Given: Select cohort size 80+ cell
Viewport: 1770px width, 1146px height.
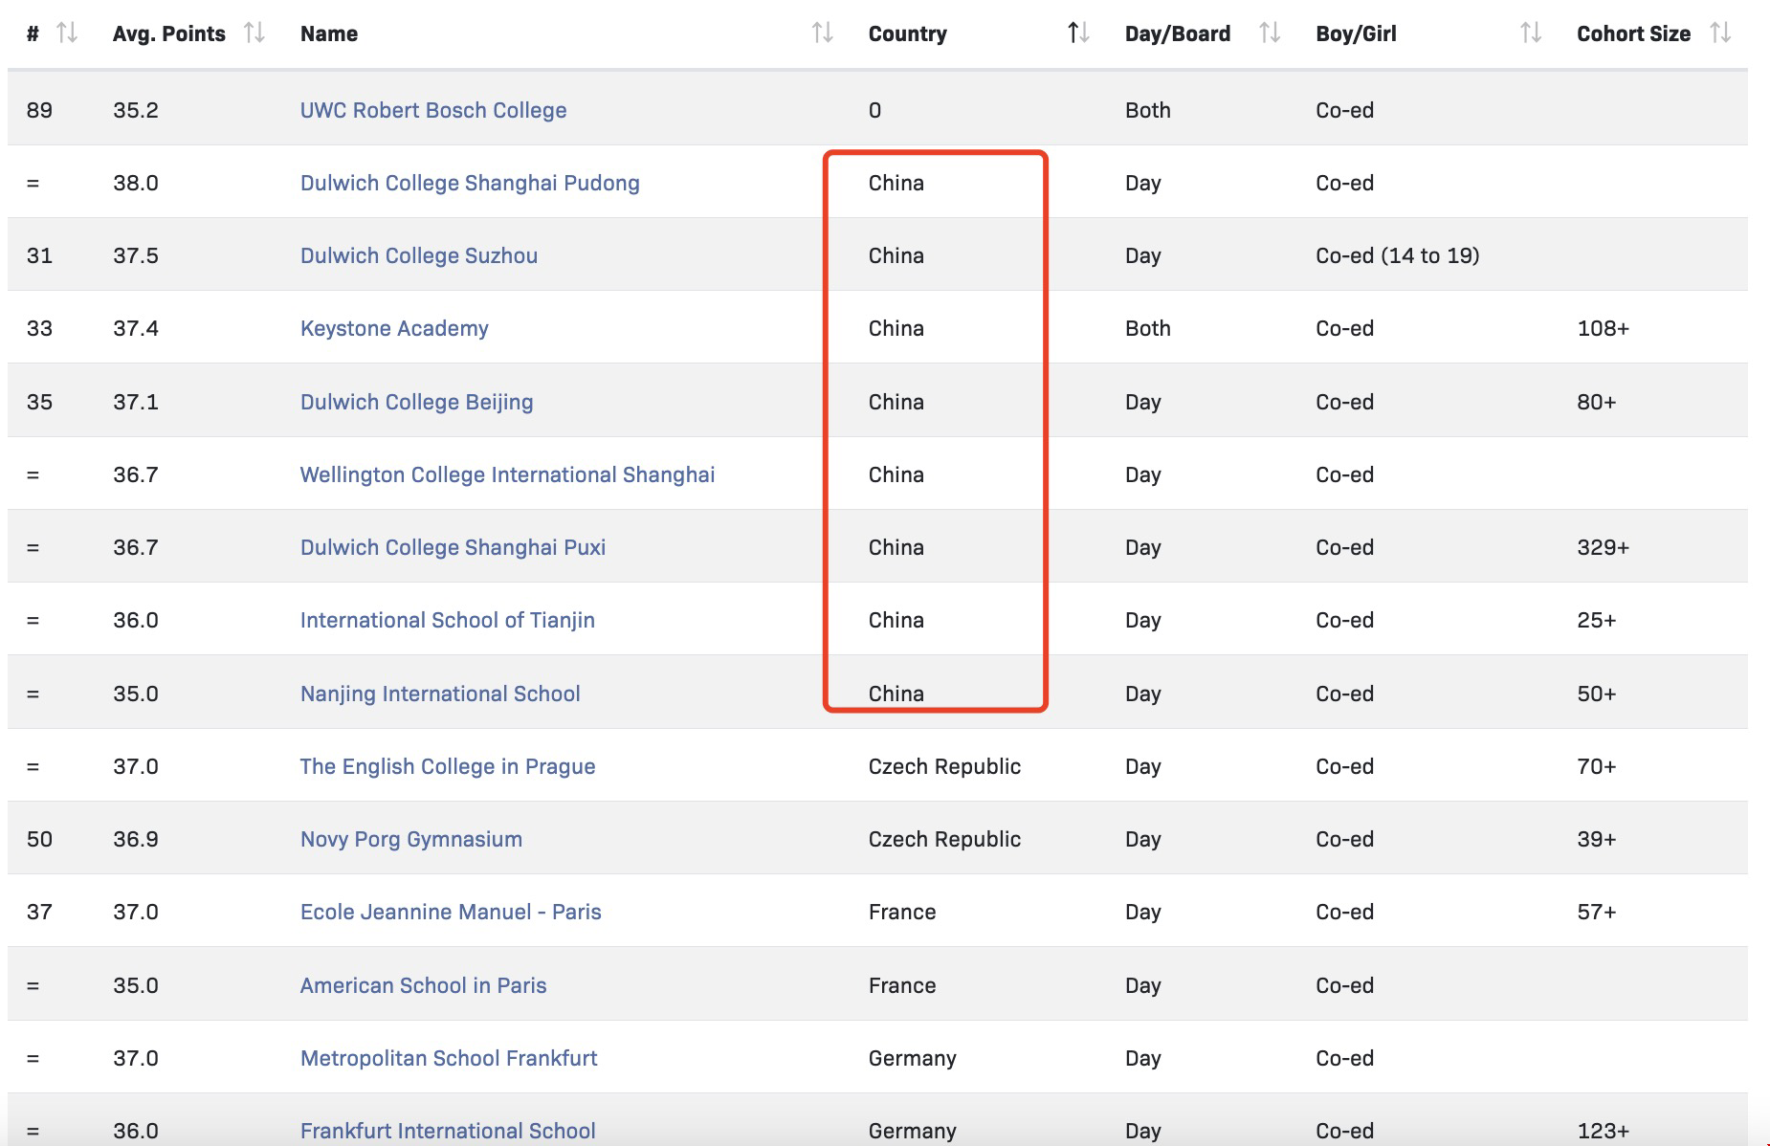Looking at the screenshot, I should (x=1597, y=402).
